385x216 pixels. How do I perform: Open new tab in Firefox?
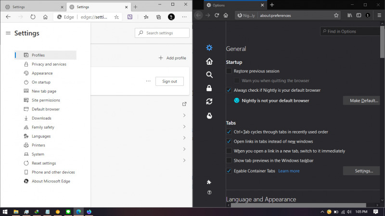tap(272, 5)
